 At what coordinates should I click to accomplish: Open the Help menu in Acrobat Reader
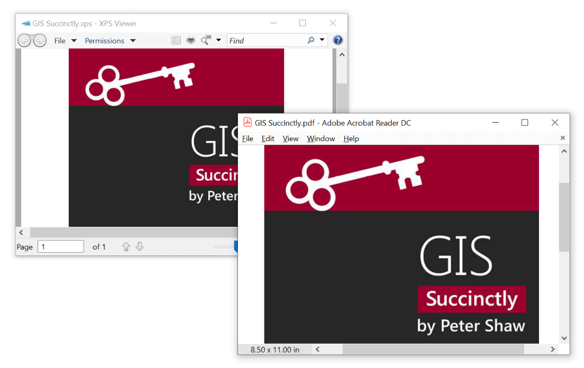click(x=351, y=139)
